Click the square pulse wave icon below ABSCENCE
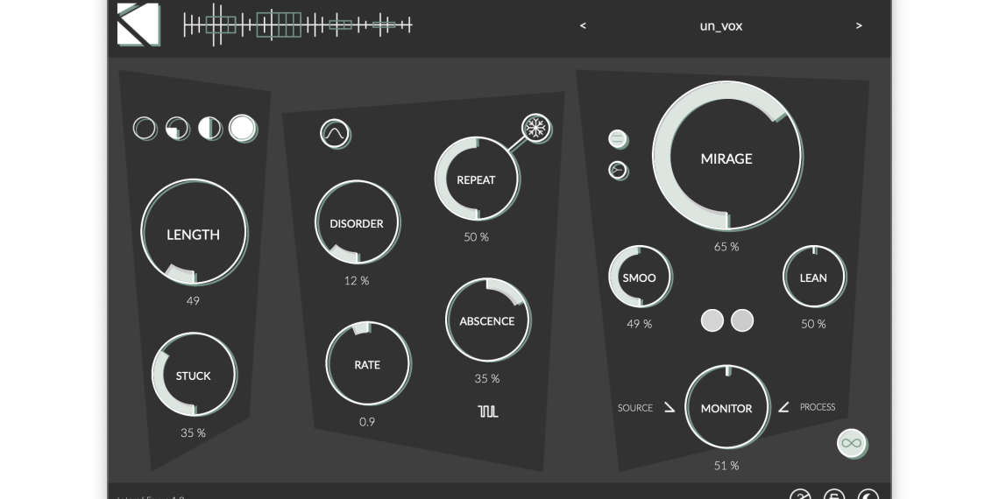Viewport: 999px width, 499px height. (x=488, y=411)
